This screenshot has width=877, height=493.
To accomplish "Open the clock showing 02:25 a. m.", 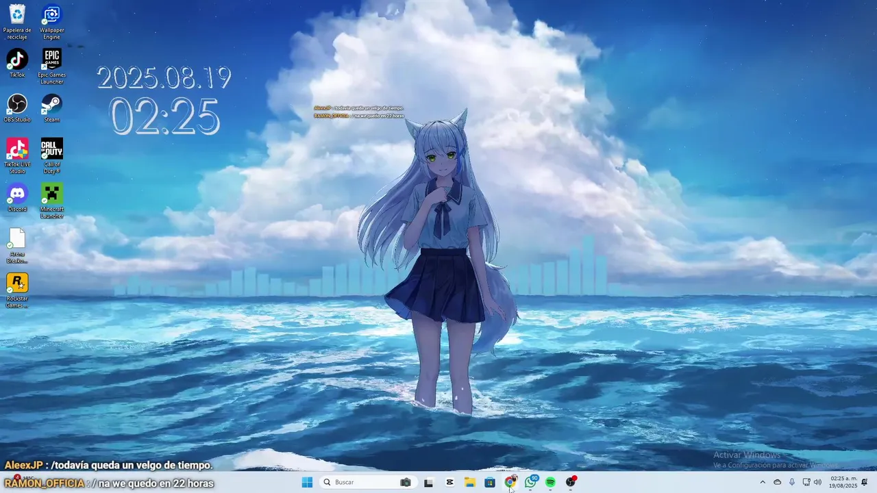I will coord(843,482).
